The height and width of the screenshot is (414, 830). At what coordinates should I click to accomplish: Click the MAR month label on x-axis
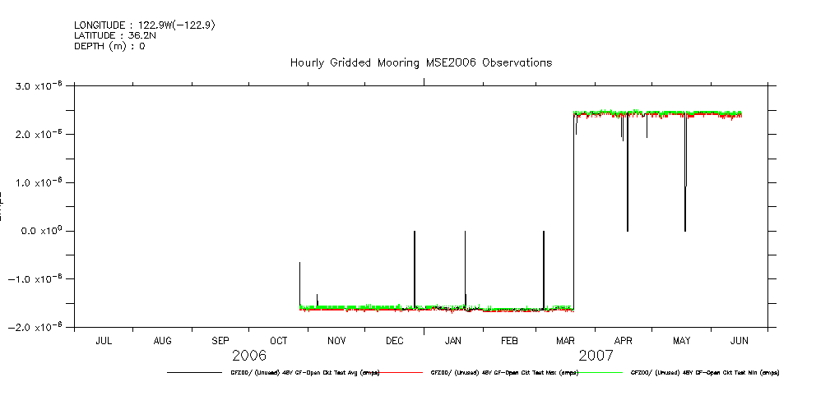(566, 340)
